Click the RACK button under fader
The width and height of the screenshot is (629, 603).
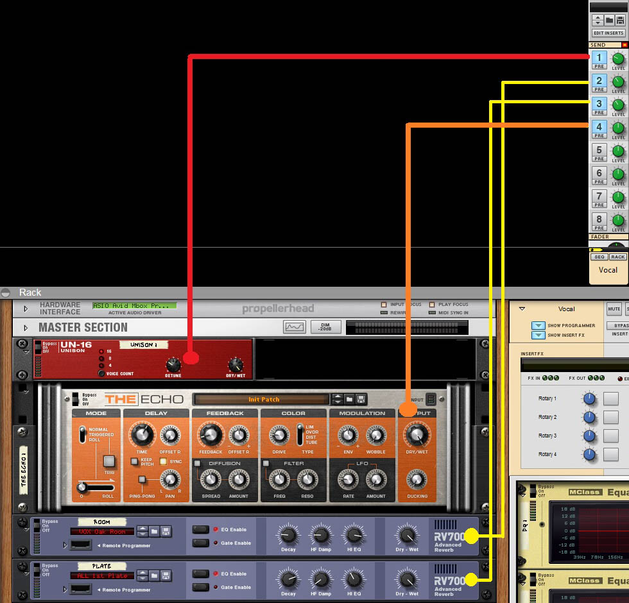617,257
